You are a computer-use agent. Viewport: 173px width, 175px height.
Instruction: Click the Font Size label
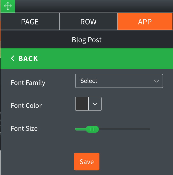pos(24,128)
